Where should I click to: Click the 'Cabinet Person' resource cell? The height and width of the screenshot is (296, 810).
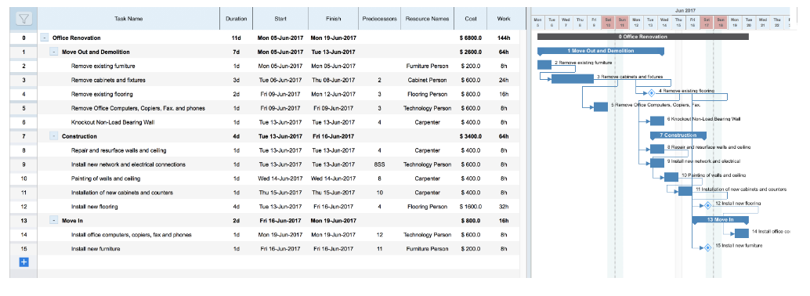pos(427,80)
